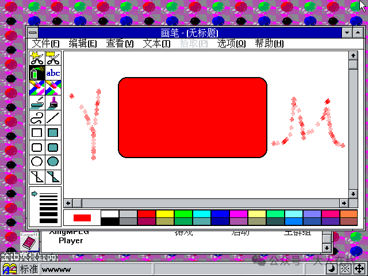Click the crossed-box icon in bottom bar
This screenshot has height=276, width=368.
coord(345,269)
